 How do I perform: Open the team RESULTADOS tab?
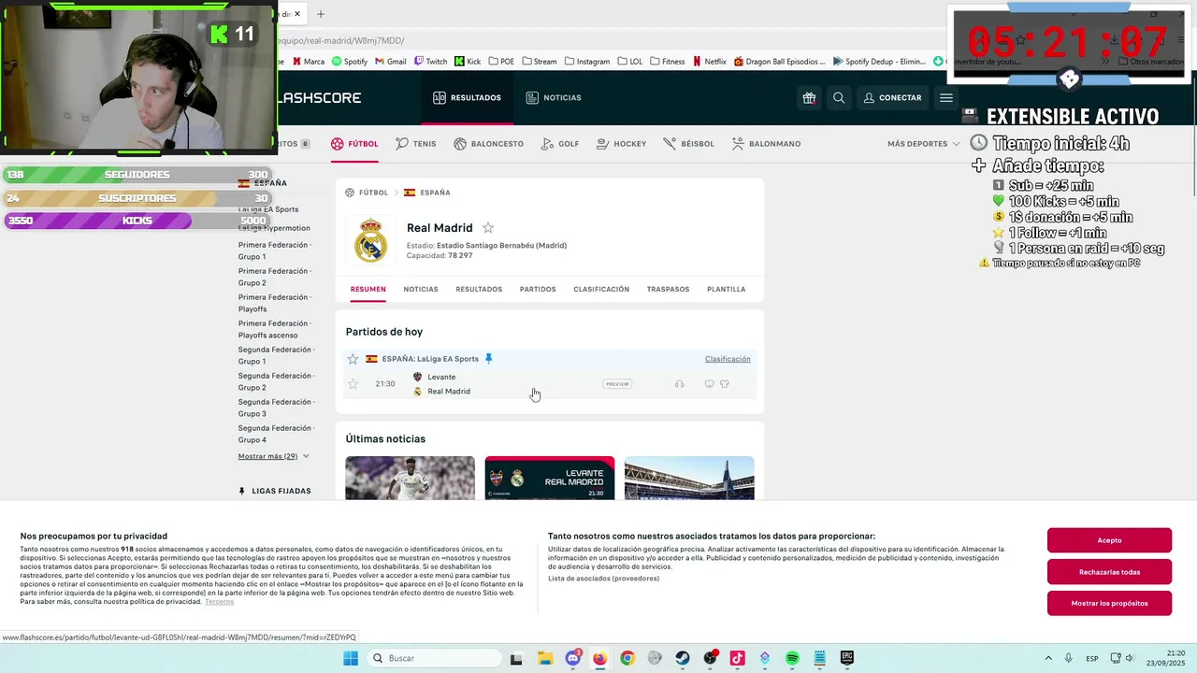coord(479,289)
